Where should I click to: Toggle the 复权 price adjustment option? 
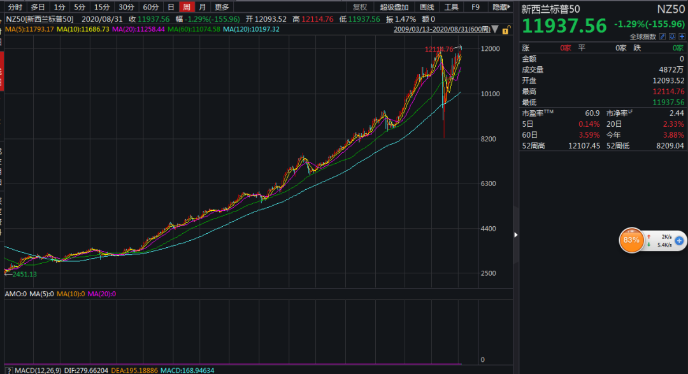click(360, 7)
